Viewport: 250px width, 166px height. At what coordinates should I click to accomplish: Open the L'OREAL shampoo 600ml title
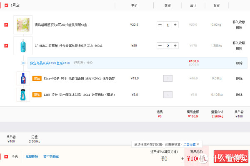[x=69, y=46]
